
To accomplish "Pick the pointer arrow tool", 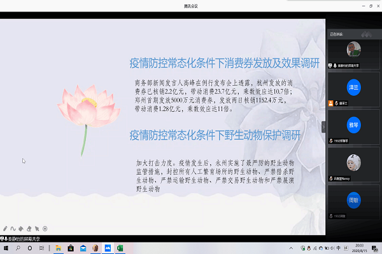I will tap(37, 228).
